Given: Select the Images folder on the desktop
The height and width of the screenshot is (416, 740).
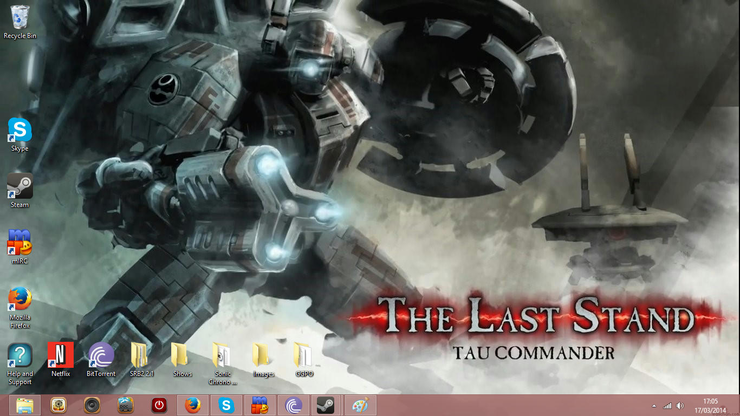Looking at the screenshot, I should (x=263, y=360).
